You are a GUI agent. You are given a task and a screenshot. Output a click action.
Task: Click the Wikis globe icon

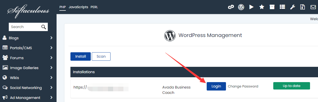5,78
